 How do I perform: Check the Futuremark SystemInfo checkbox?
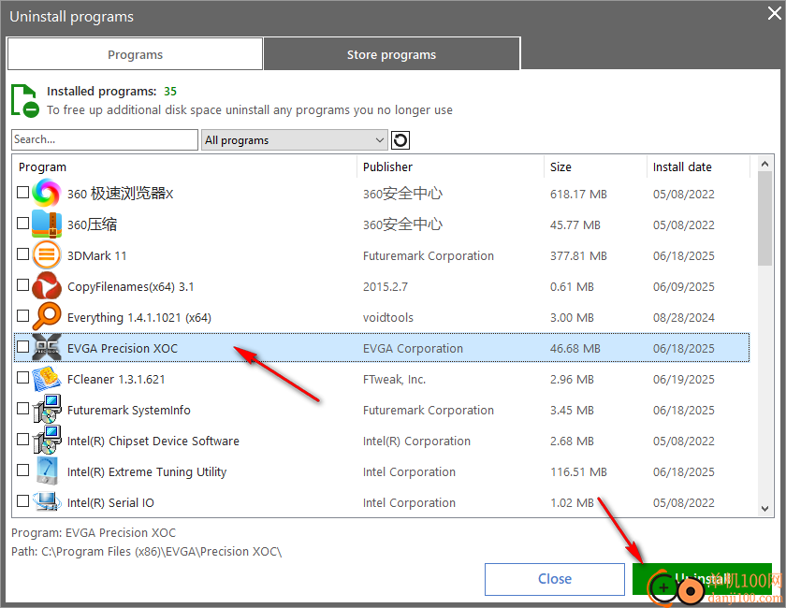pos(22,409)
